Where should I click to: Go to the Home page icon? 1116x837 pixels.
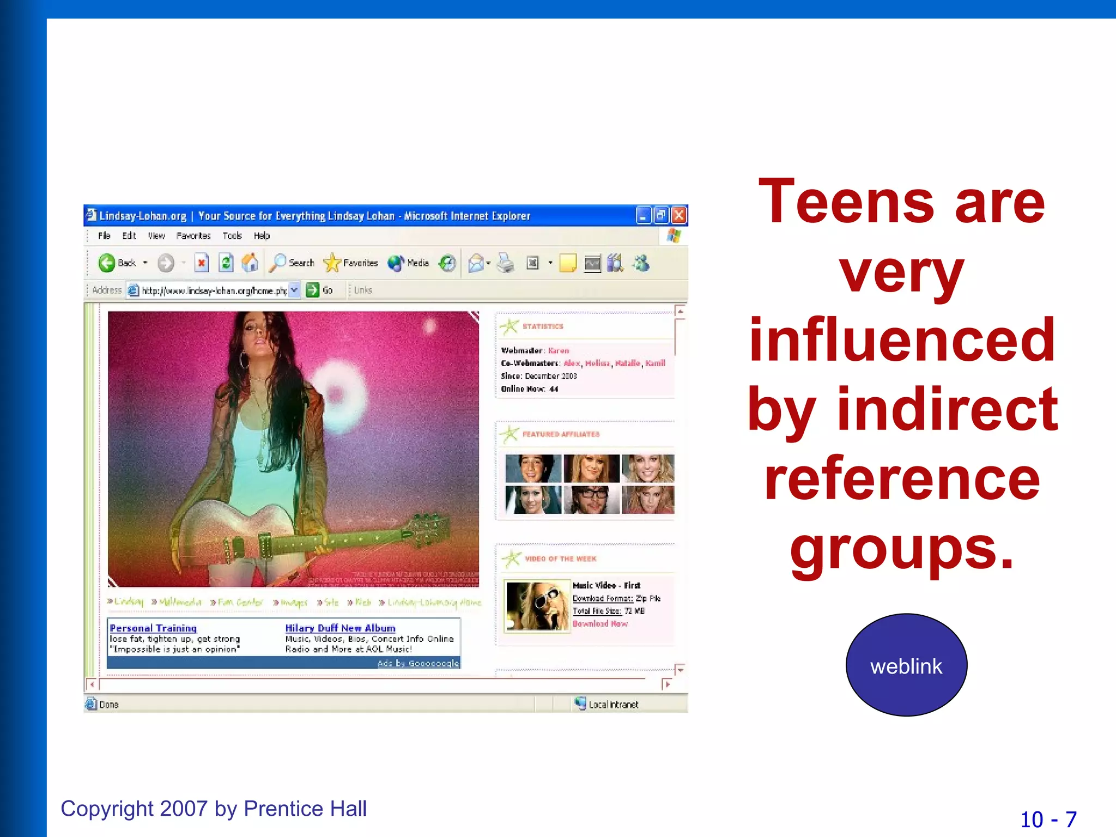click(x=250, y=263)
